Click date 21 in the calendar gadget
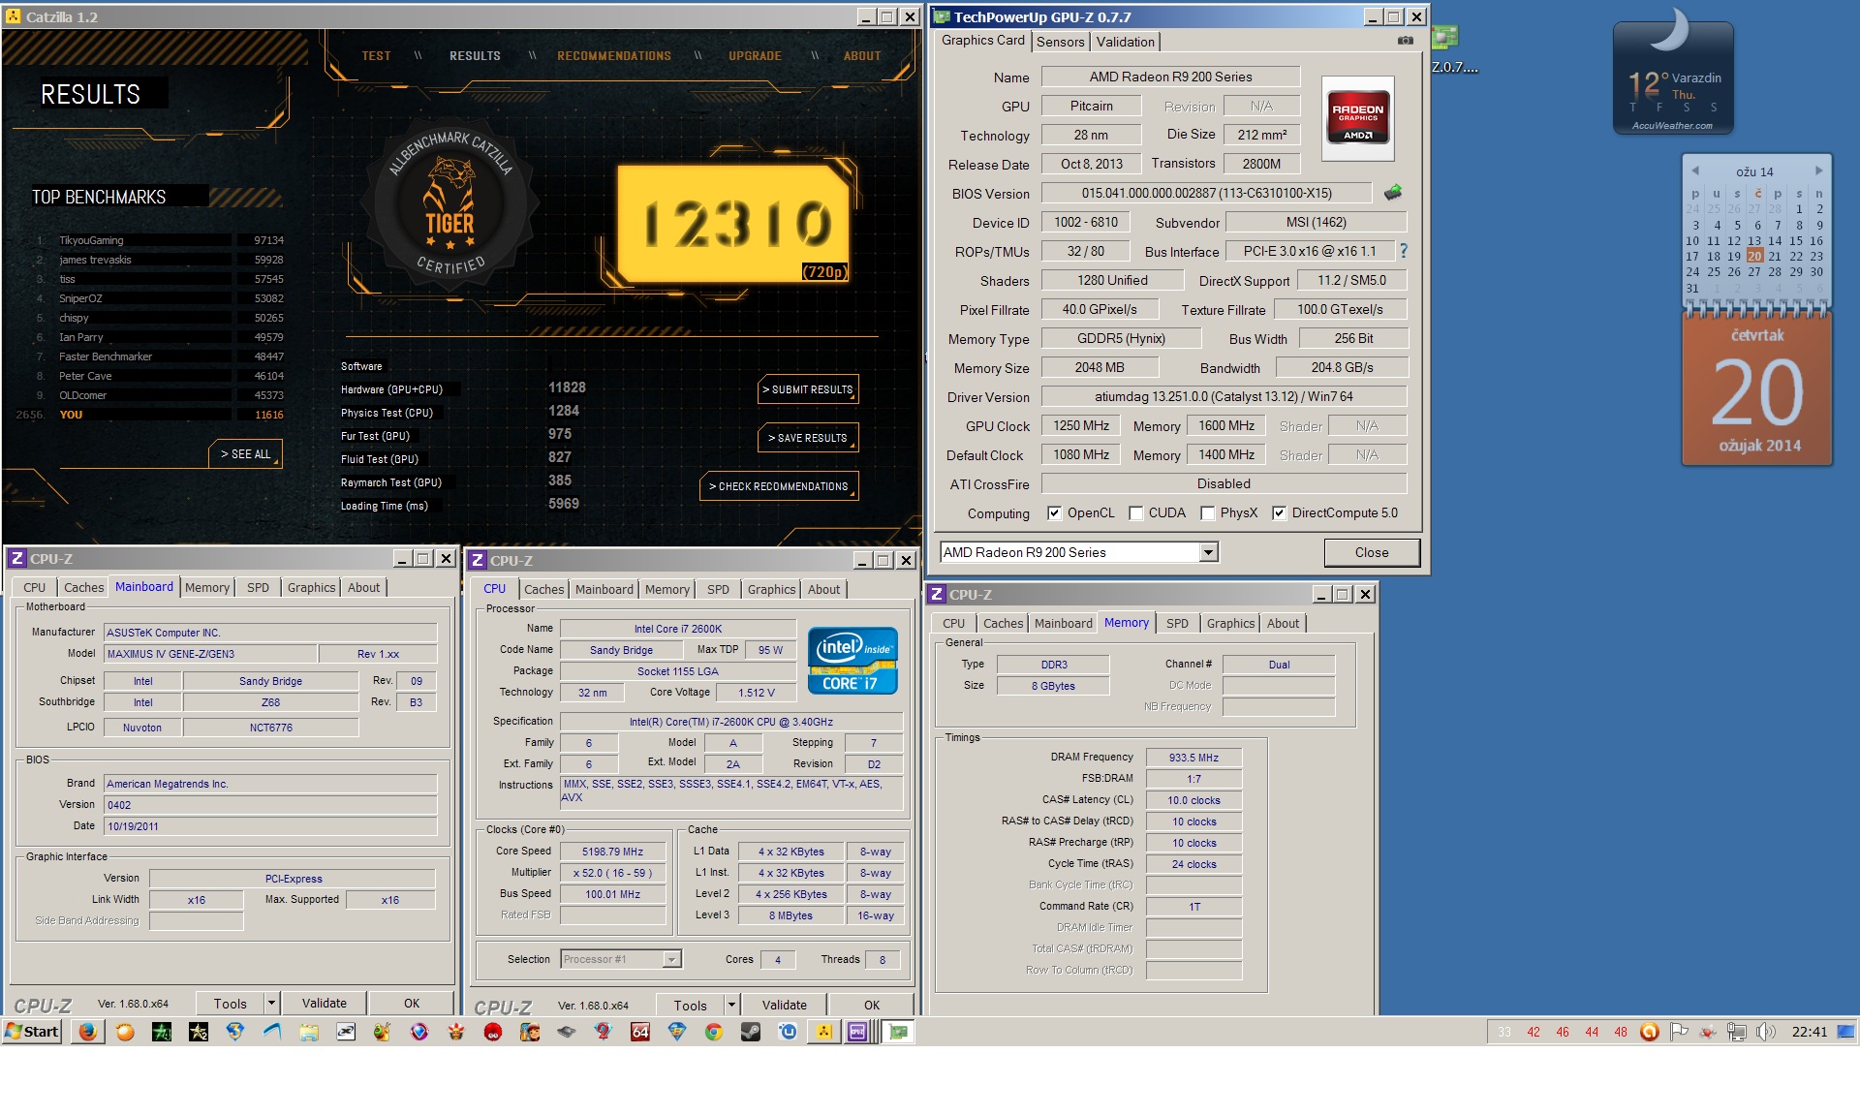 pyautogui.click(x=1775, y=257)
